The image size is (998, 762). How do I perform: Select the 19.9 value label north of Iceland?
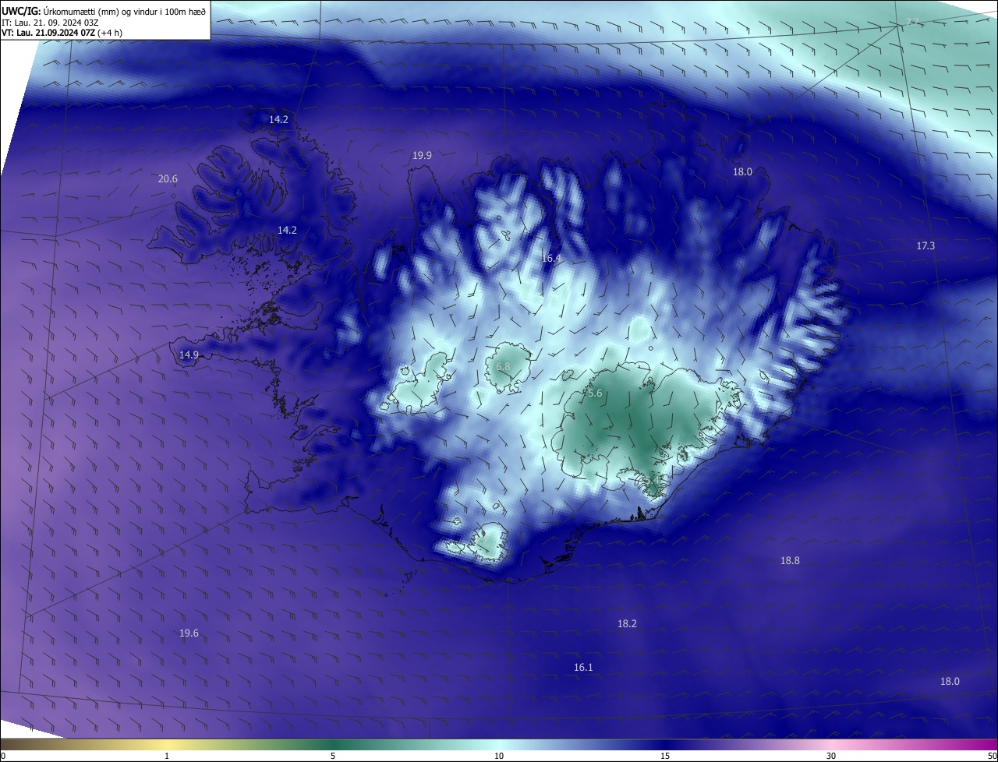pyautogui.click(x=422, y=156)
